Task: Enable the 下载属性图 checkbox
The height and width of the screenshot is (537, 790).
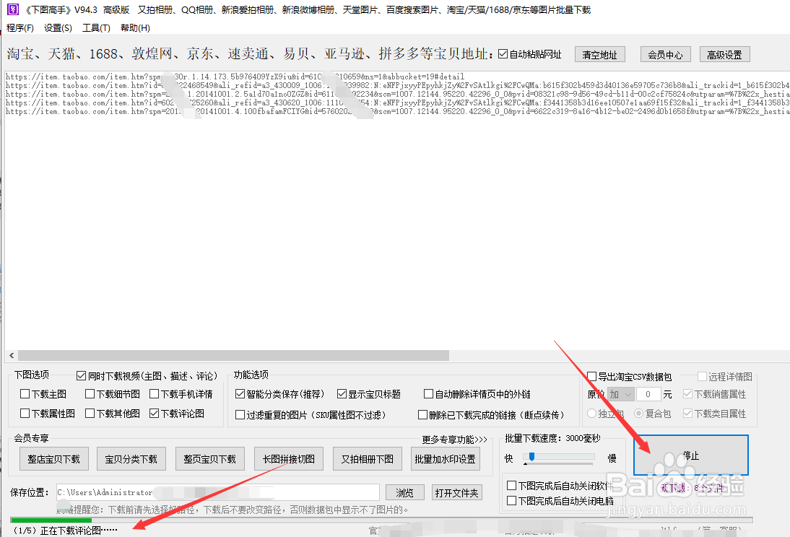Action: click(25, 414)
